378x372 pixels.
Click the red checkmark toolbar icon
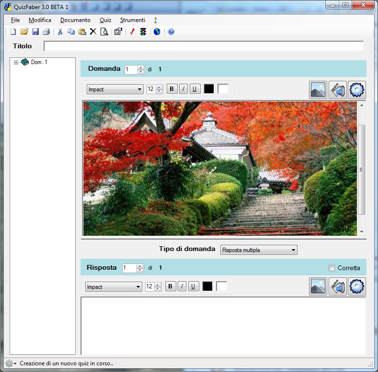tap(132, 32)
